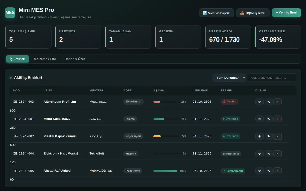
Task: Select the deadline date 01.11.2026
Action: pyautogui.click(x=202, y=119)
